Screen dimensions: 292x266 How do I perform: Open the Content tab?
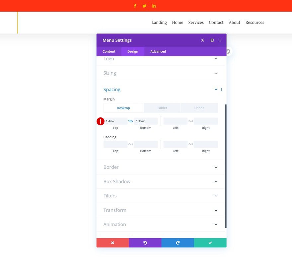(x=109, y=51)
